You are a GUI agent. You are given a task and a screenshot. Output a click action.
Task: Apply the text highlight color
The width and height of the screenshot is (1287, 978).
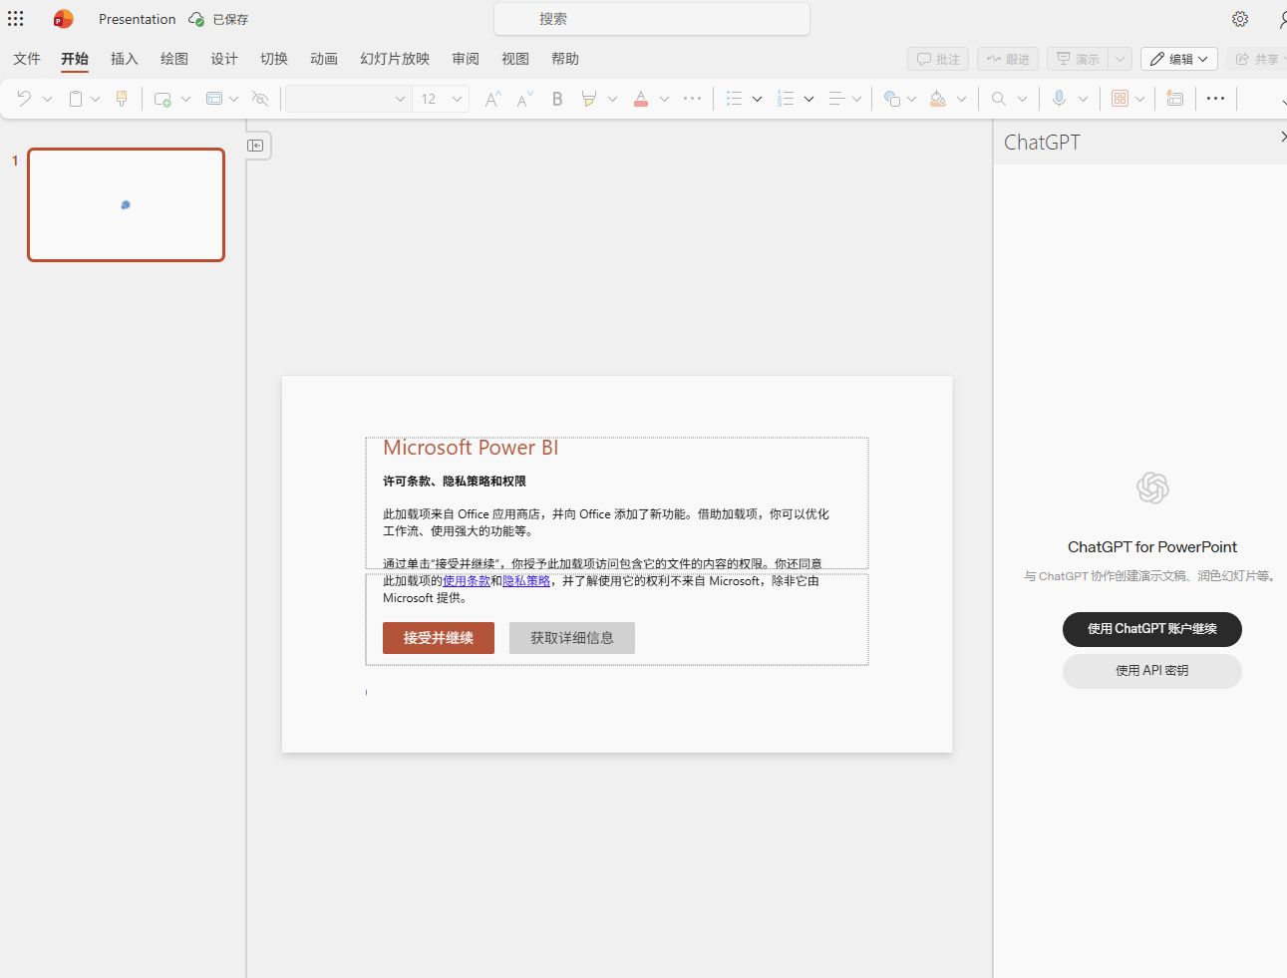589,99
